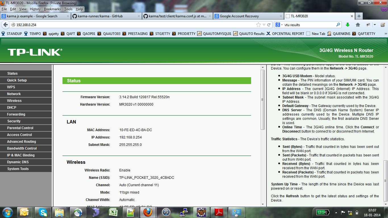Open the Tools menu

click(68, 9)
